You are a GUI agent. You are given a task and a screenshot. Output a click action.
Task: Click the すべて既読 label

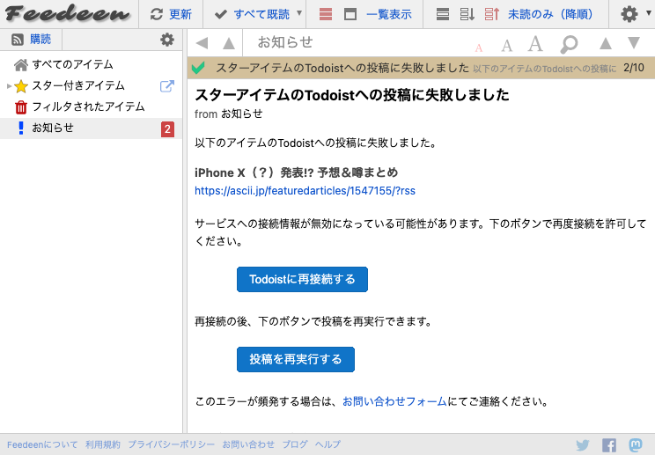[261, 14]
